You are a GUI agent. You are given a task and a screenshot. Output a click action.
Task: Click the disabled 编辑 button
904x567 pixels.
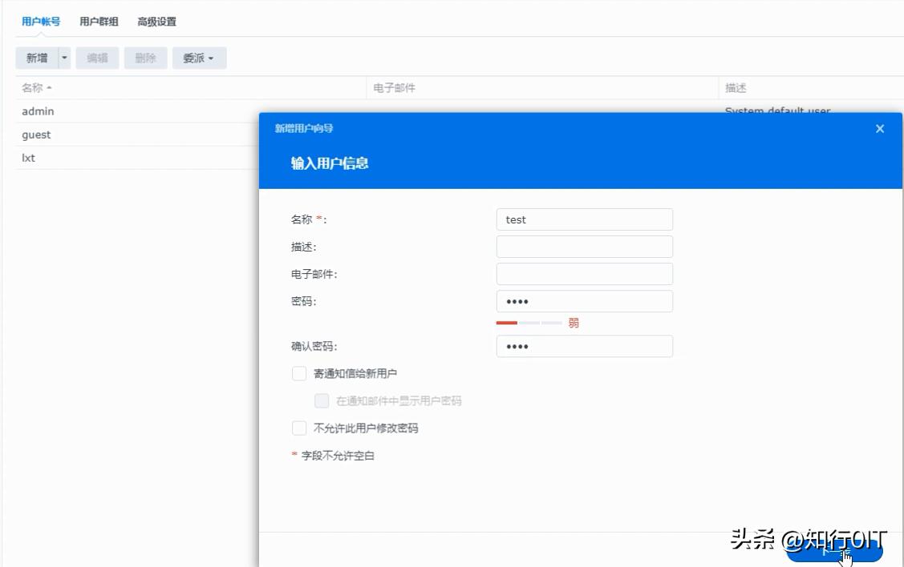pos(97,58)
